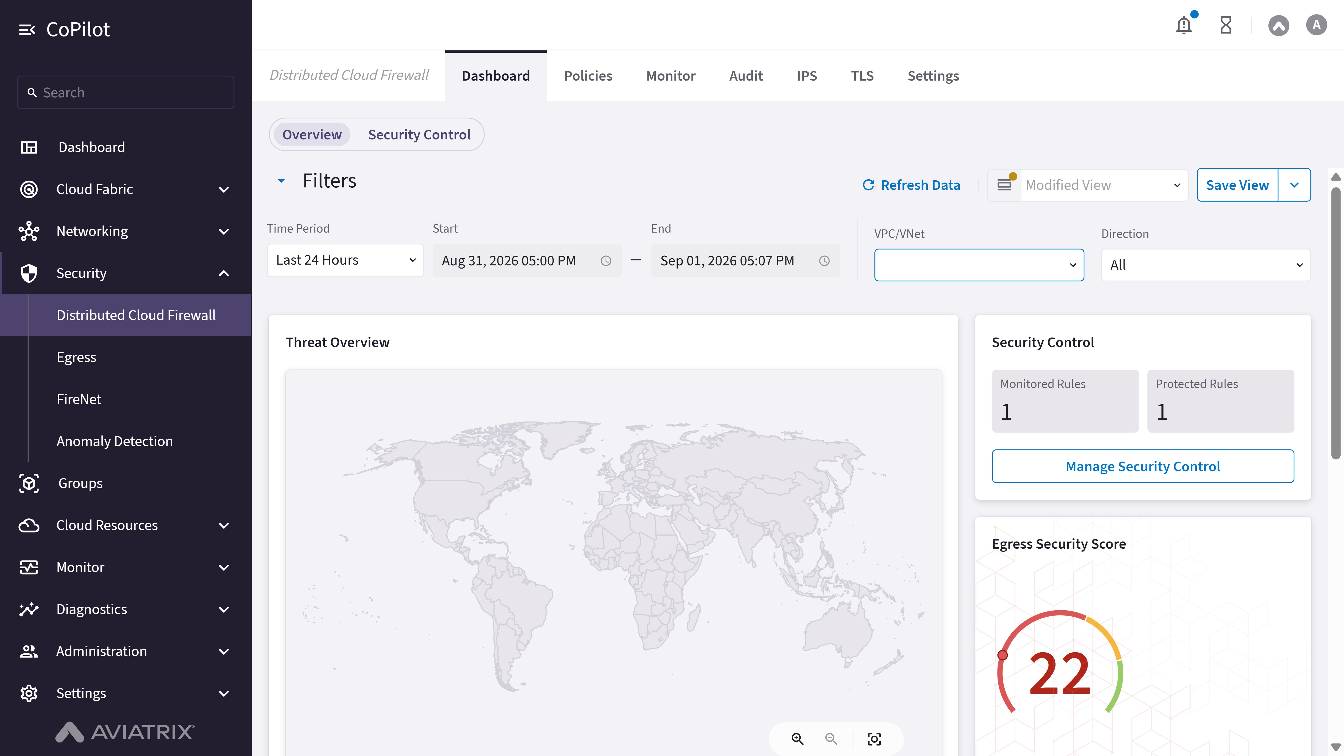The height and width of the screenshot is (756, 1344).
Task: Collapse the Filters section triangle
Action: click(281, 181)
